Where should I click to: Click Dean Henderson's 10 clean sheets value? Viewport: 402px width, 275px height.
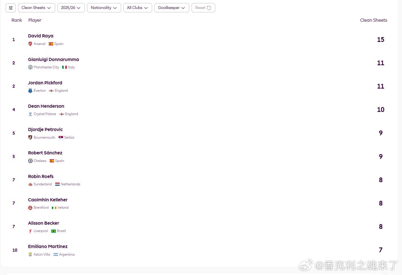[x=381, y=110]
